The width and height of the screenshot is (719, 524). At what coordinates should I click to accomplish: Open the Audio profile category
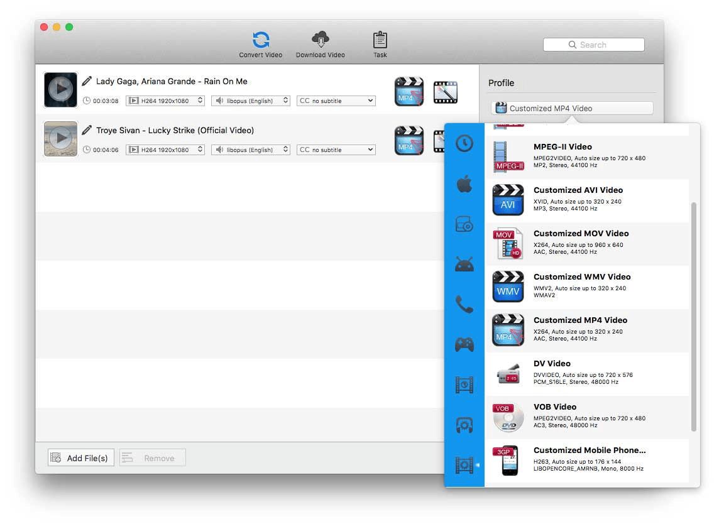click(464, 425)
